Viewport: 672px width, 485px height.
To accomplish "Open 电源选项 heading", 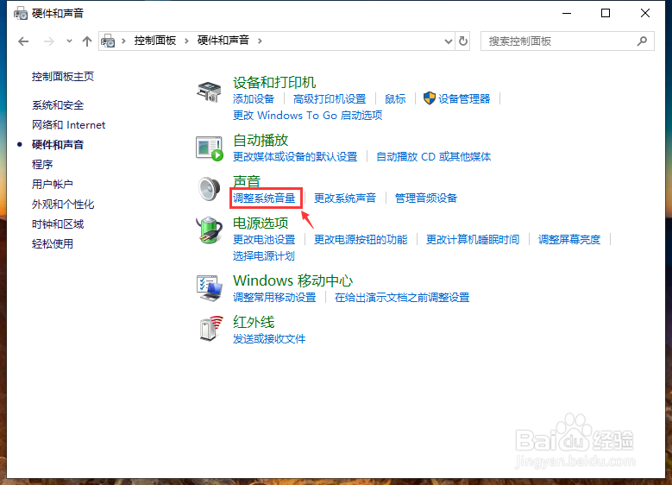I will coord(261,223).
